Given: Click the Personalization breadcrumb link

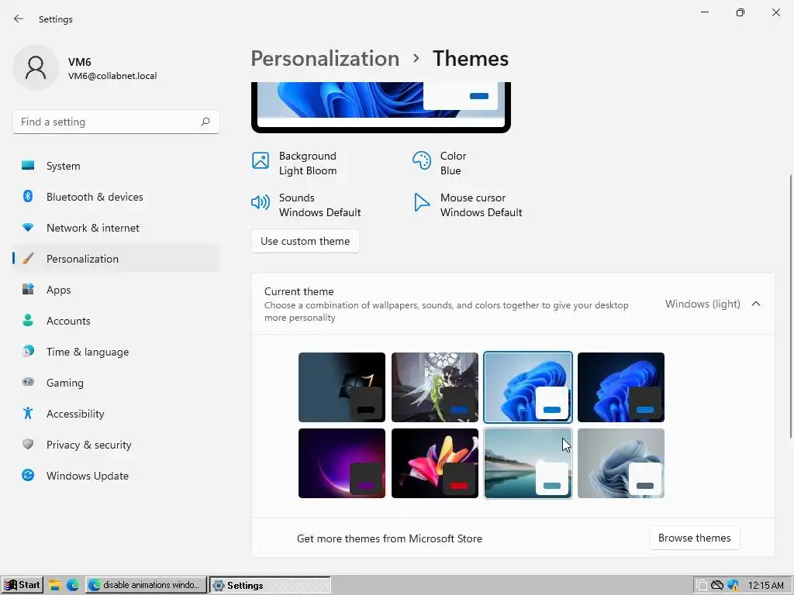Looking at the screenshot, I should pyautogui.click(x=325, y=59).
